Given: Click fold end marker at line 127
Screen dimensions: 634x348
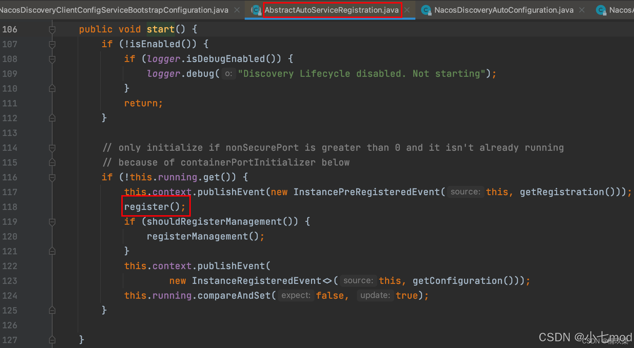Looking at the screenshot, I should (x=52, y=340).
